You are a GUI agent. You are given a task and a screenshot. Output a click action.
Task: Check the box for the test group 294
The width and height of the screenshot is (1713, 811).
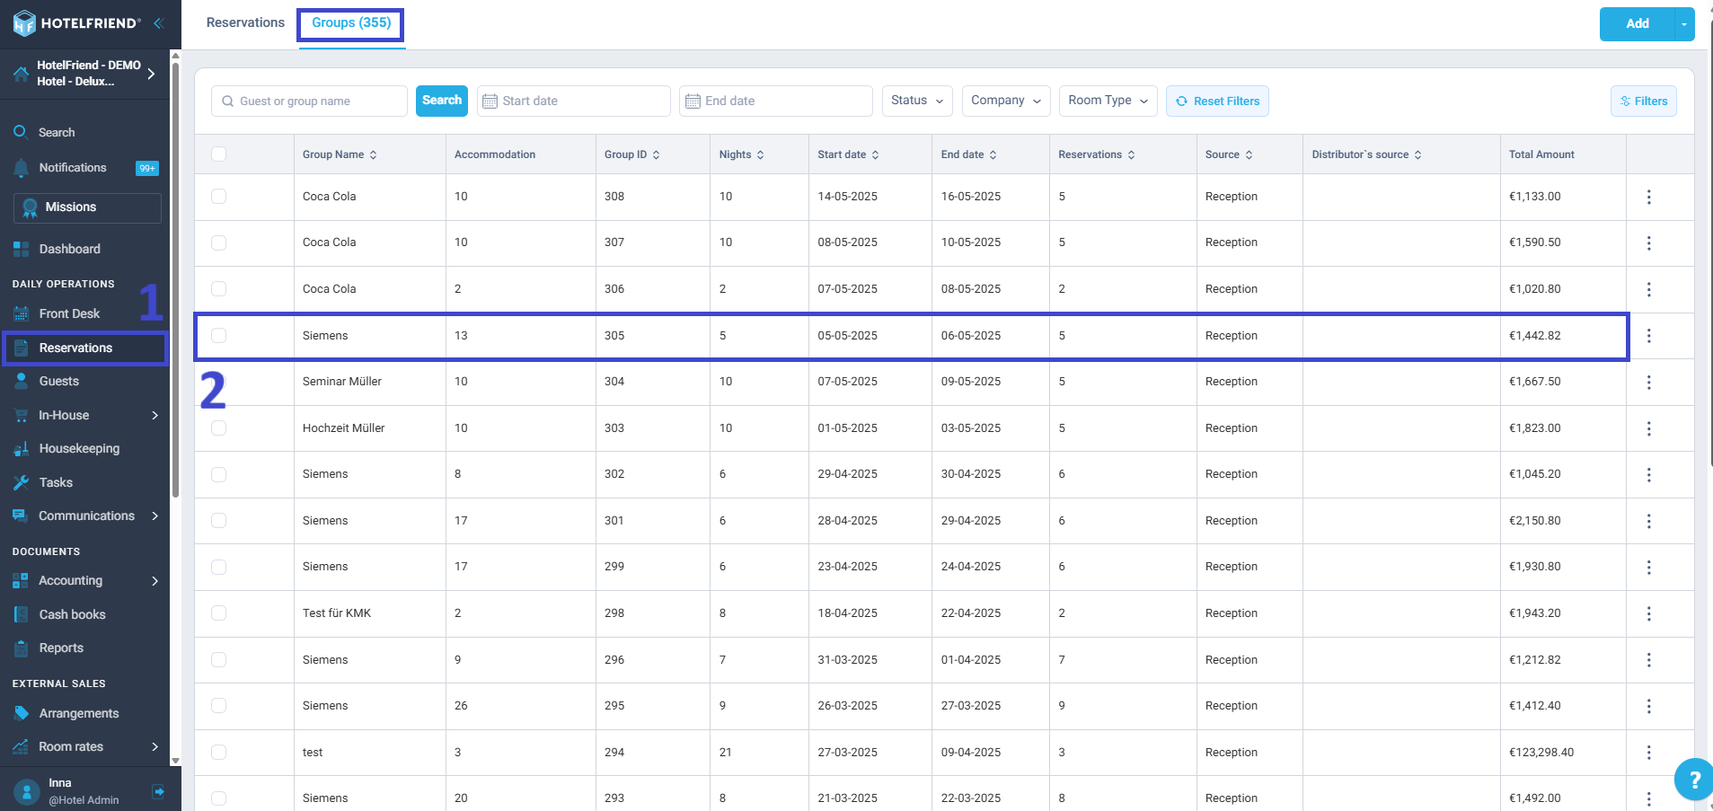[x=218, y=752]
